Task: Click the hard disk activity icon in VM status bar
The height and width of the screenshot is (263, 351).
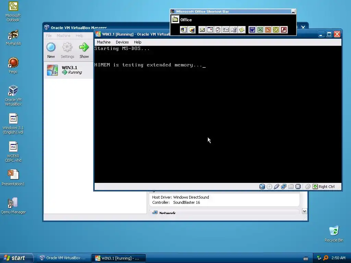Action: click(262, 187)
